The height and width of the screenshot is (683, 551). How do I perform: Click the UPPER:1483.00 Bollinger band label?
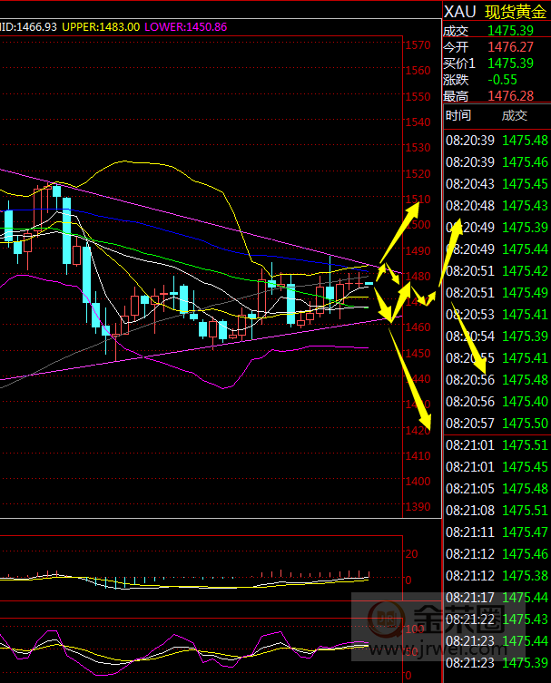click(x=101, y=27)
